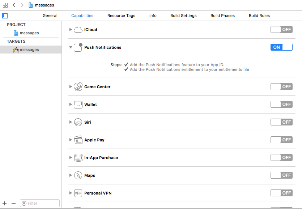Remove the selected target with the minus button

[13, 203]
